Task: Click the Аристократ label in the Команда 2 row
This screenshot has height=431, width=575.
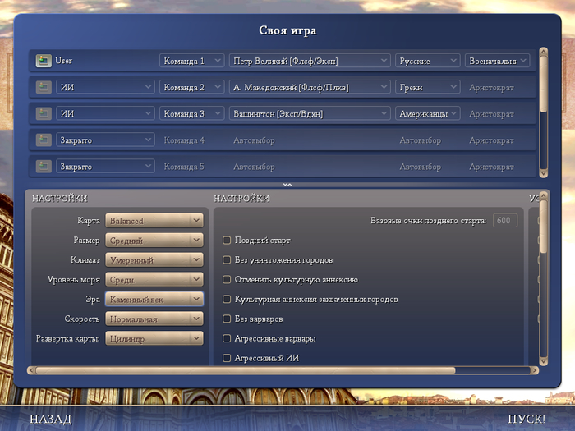Action: 491,88
